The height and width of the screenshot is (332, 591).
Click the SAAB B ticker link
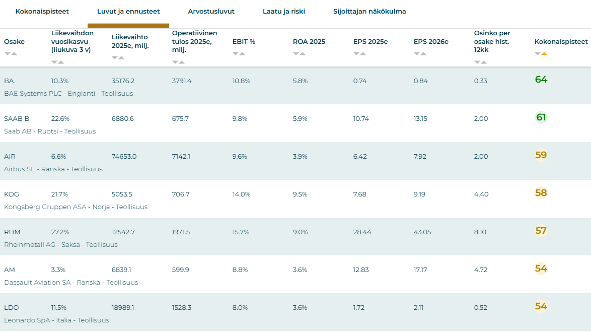coord(17,119)
